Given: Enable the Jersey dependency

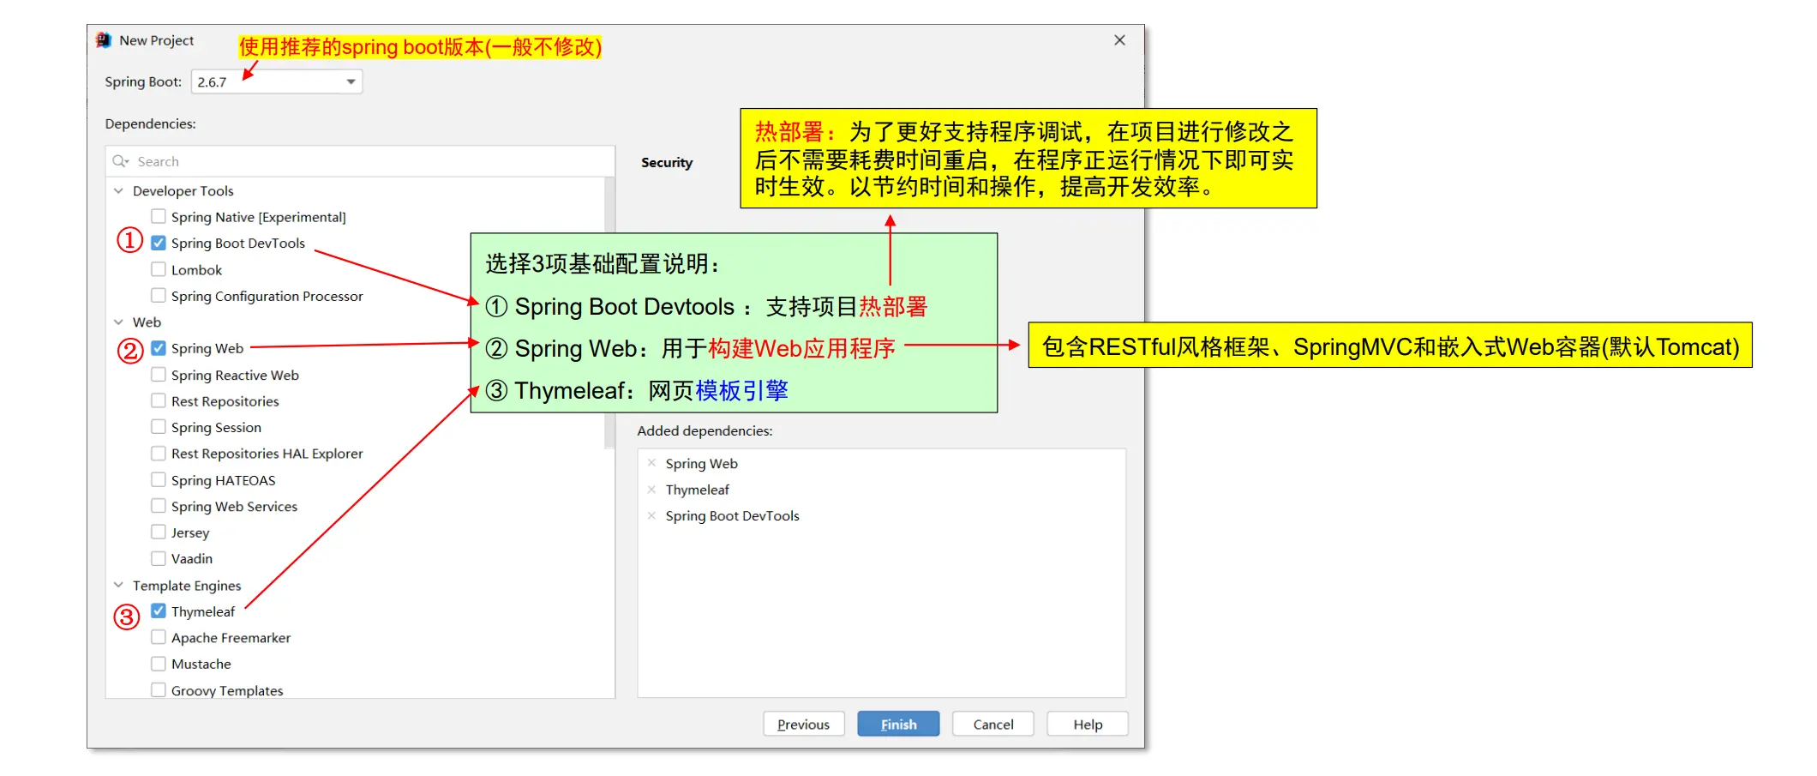Looking at the screenshot, I should (x=159, y=532).
